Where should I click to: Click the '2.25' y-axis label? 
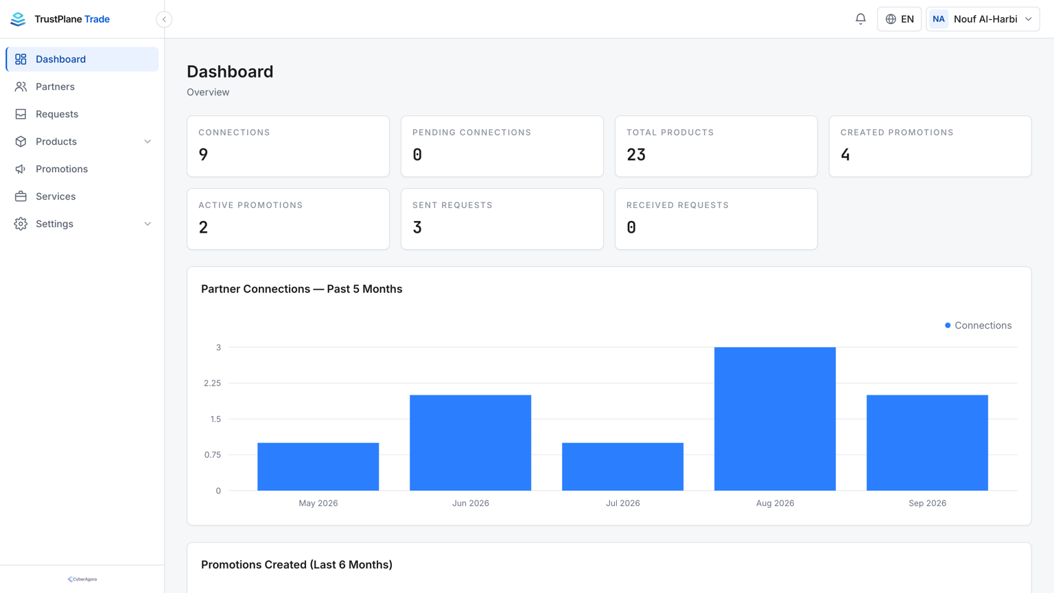[212, 383]
